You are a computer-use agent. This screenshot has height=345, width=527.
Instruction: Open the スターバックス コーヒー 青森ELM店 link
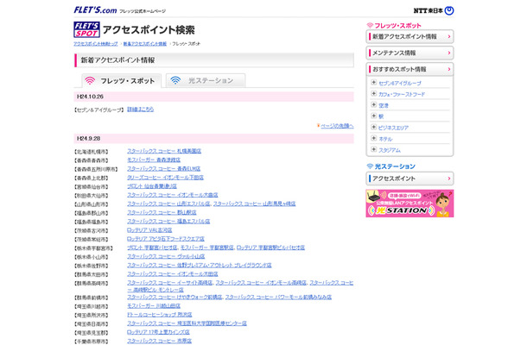coord(163,168)
